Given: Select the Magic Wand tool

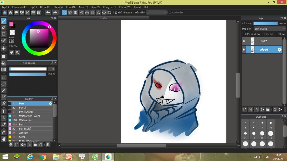Looking at the screenshot, I should point(4,90).
